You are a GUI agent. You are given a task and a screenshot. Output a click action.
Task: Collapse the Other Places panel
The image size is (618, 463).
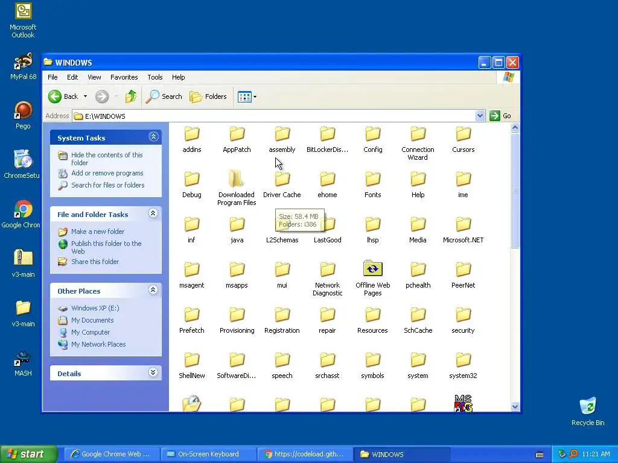pyautogui.click(x=153, y=290)
